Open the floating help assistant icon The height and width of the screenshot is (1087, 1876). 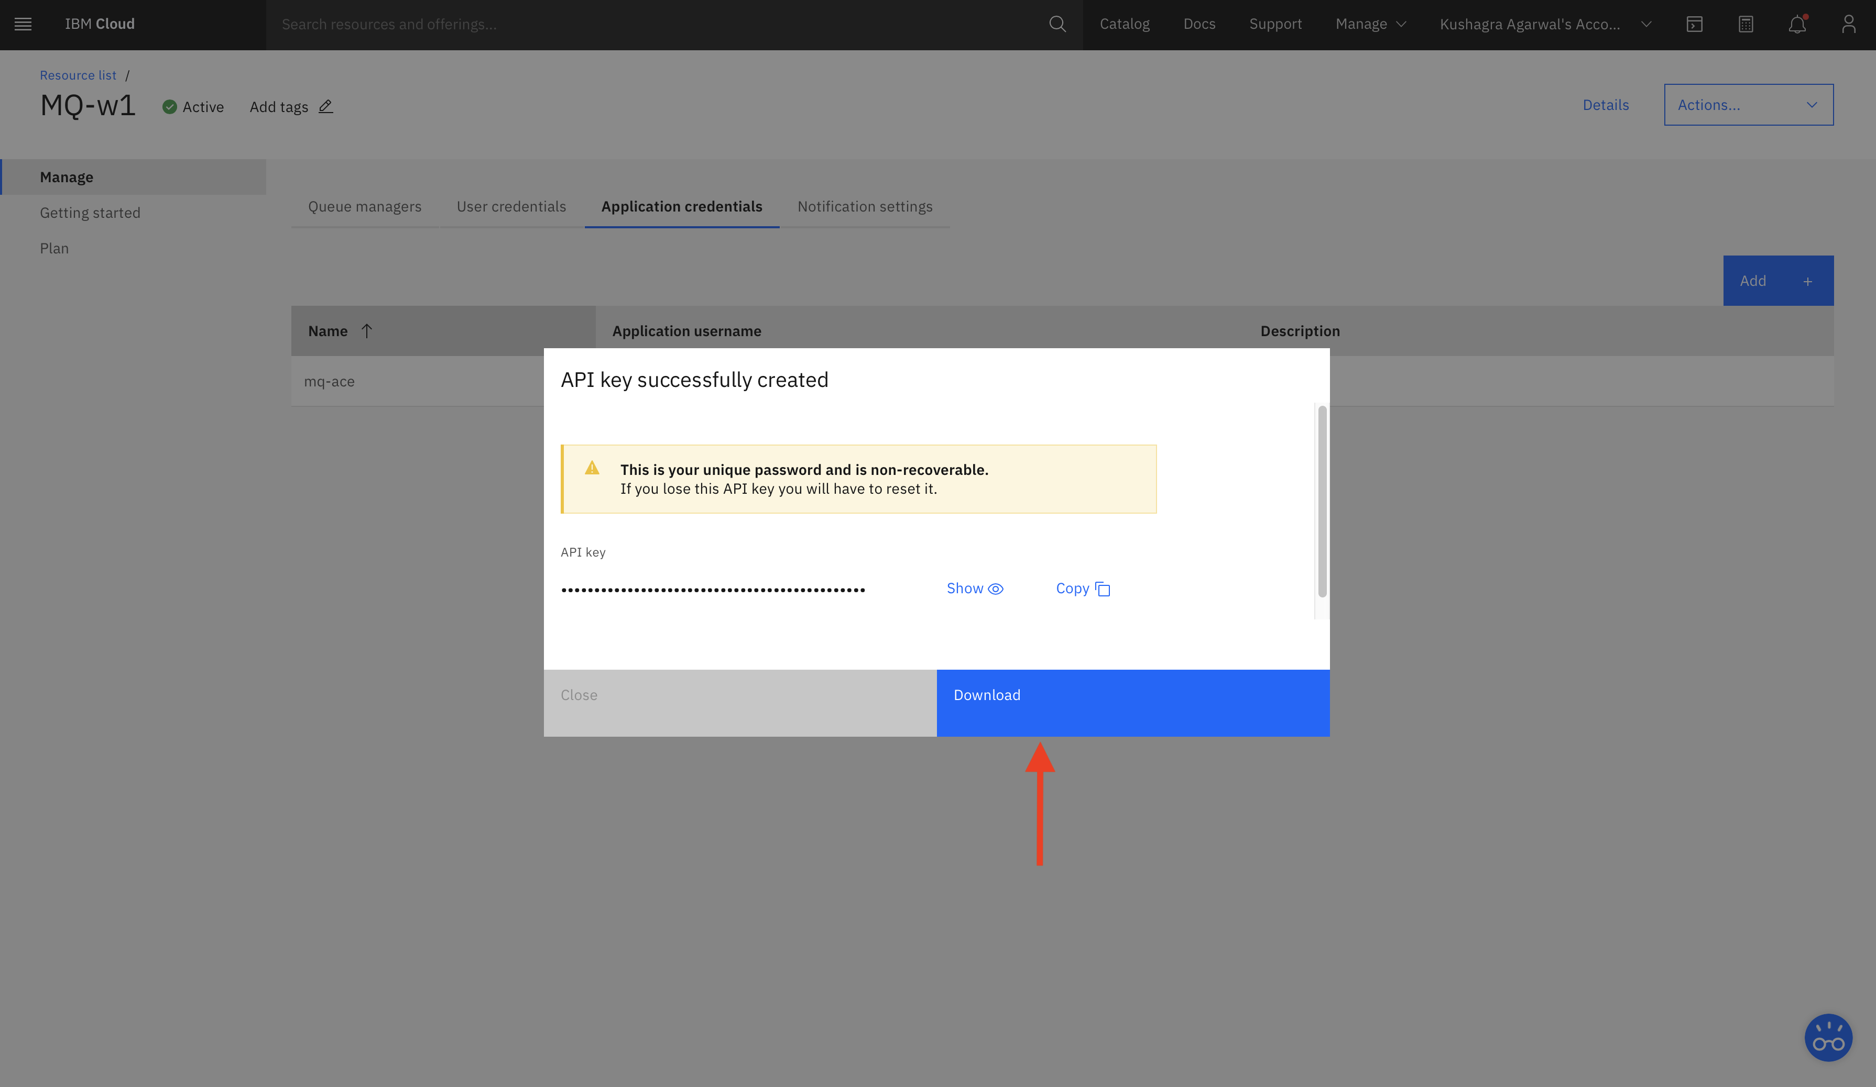click(1828, 1037)
